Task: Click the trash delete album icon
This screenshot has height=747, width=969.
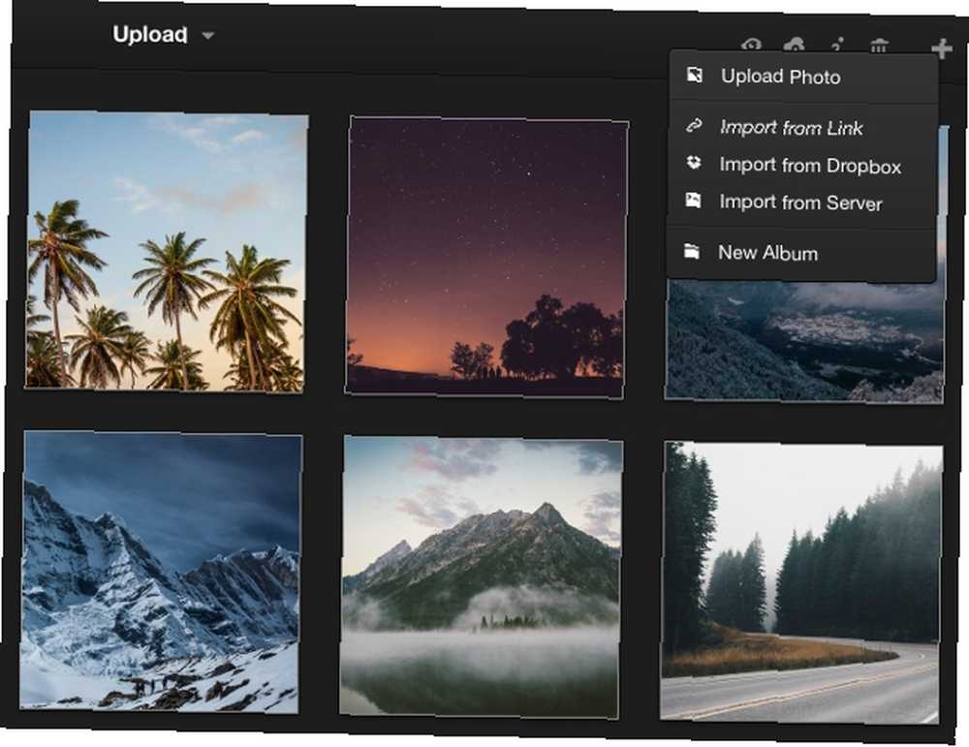Action: [878, 46]
